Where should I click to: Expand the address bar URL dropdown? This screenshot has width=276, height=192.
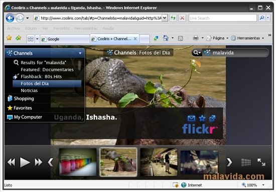165,18
